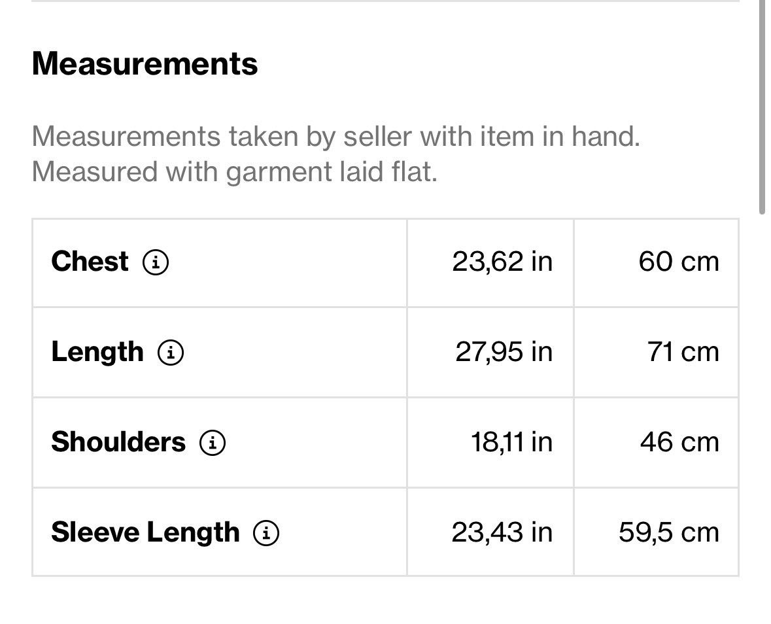771x624 pixels.
Task: Click the 23,43 in sleeve value
Action: tap(502, 532)
